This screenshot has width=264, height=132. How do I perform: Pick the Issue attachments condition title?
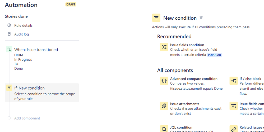184,104
